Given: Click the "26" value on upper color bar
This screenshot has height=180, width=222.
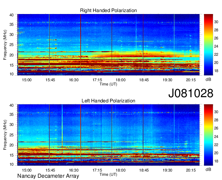Looking at the screenshot, I should [x=216, y=38].
